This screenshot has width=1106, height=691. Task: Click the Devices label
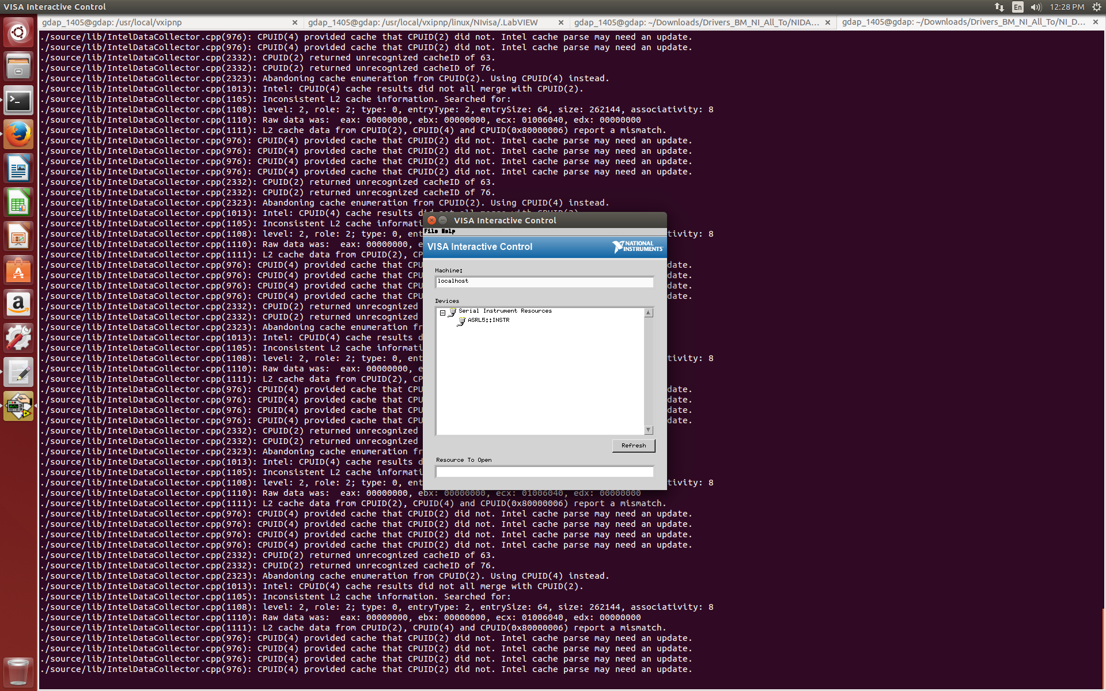(447, 301)
